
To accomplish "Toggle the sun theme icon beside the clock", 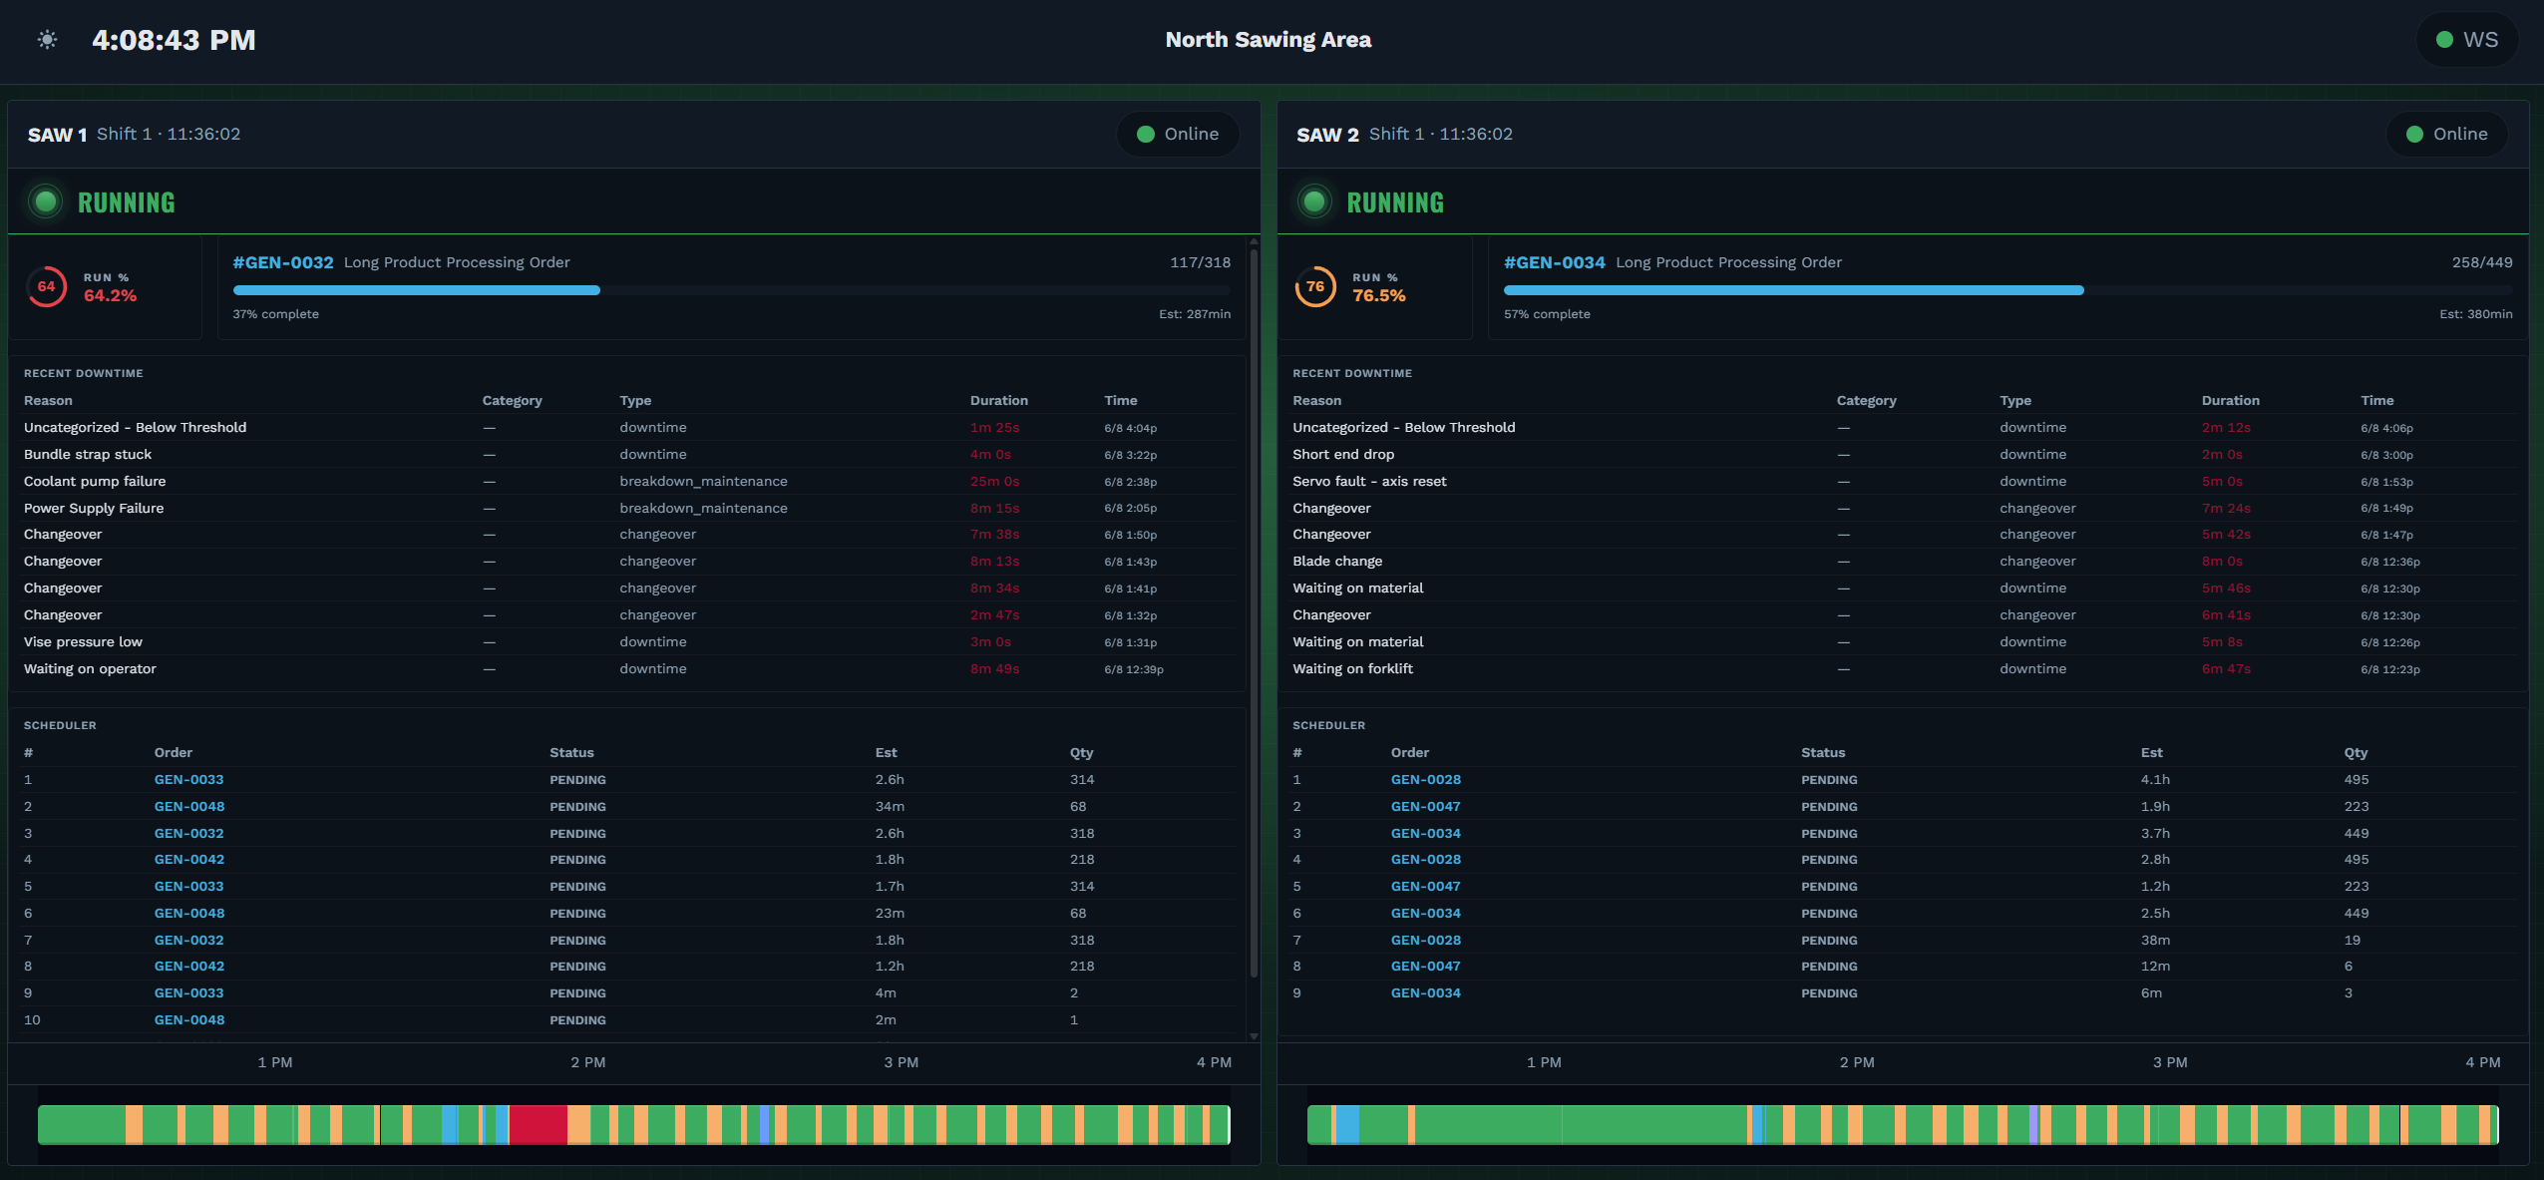I will point(47,40).
